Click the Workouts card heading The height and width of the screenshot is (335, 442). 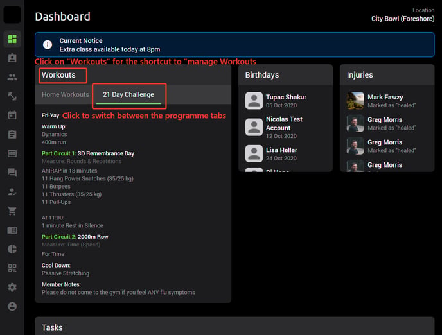tap(58, 75)
